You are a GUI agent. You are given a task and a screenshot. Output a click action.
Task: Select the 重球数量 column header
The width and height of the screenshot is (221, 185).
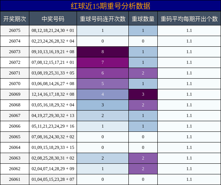point(143,19)
